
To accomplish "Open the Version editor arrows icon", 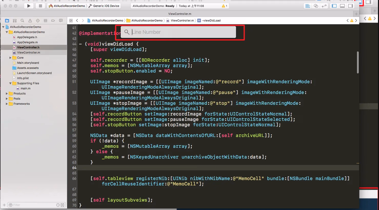I will click(x=324, y=6).
